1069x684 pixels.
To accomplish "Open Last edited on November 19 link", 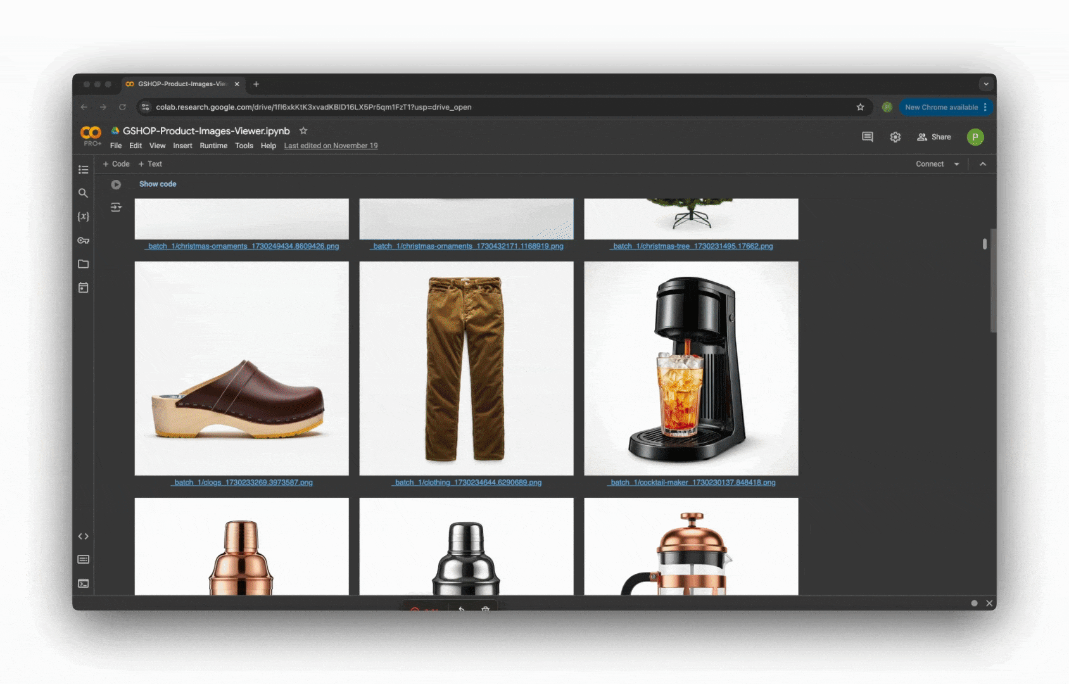I will click(x=331, y=146).
